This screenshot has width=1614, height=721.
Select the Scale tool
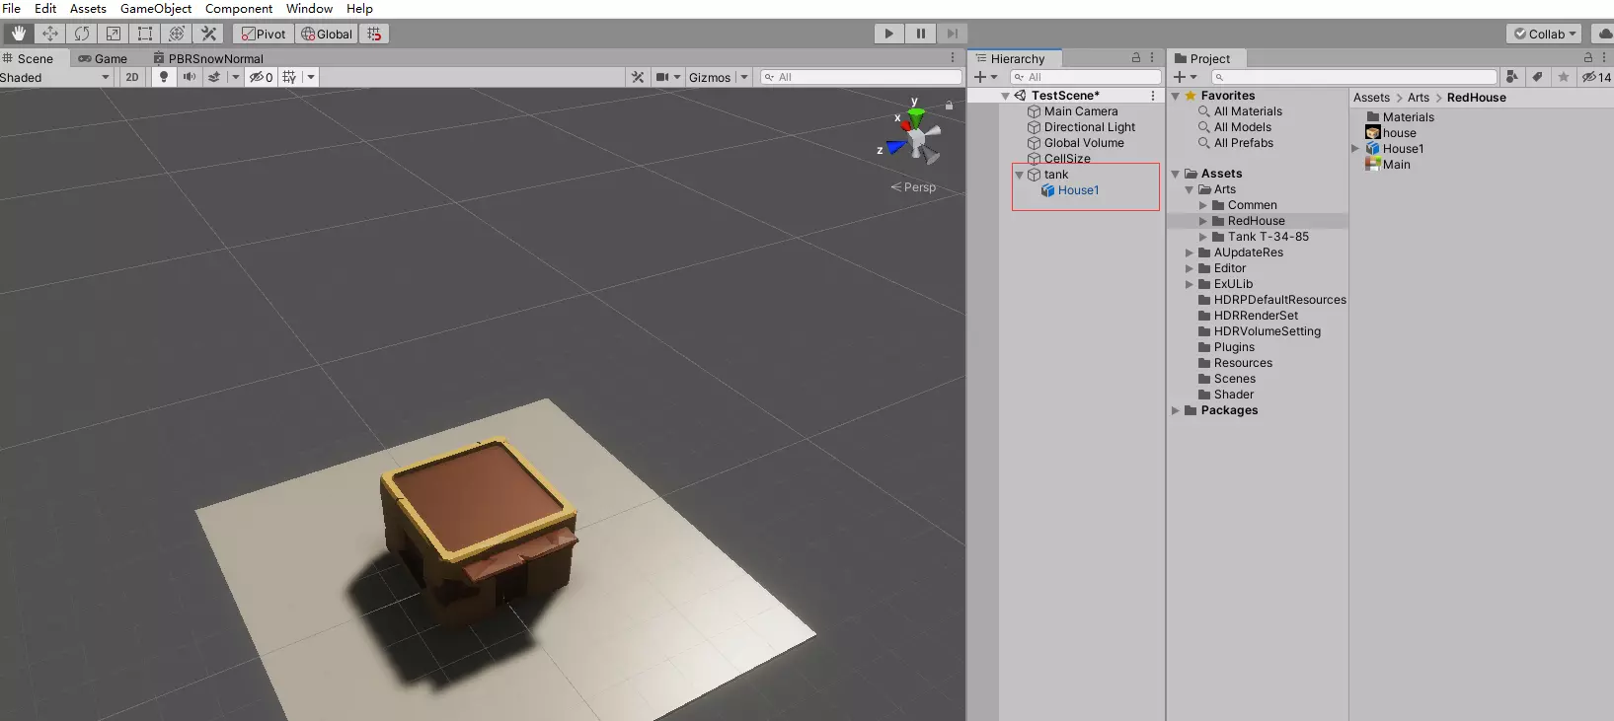pos(114,34)
